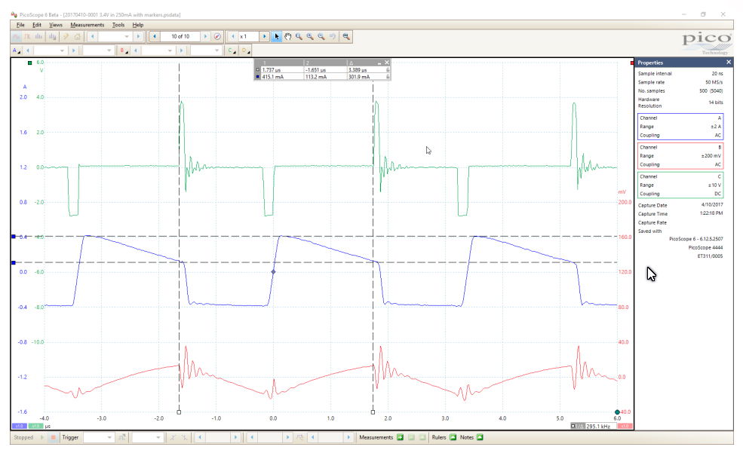
Task: Show the Rulers legend
Action: pos(453,437)
